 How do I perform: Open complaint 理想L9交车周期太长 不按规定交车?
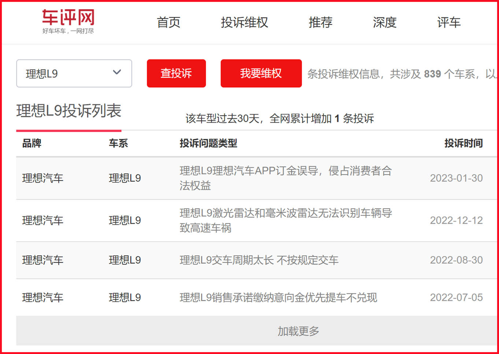click(x=259, y=260)
